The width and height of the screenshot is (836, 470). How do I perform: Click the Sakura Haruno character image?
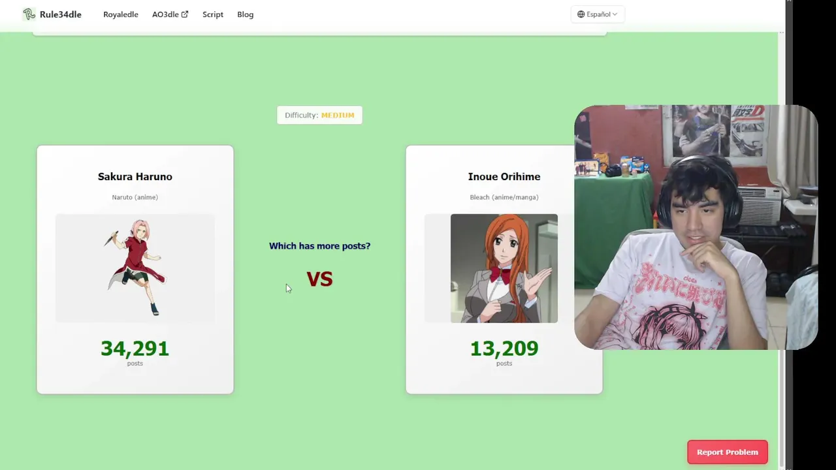(x=135, y=268)
